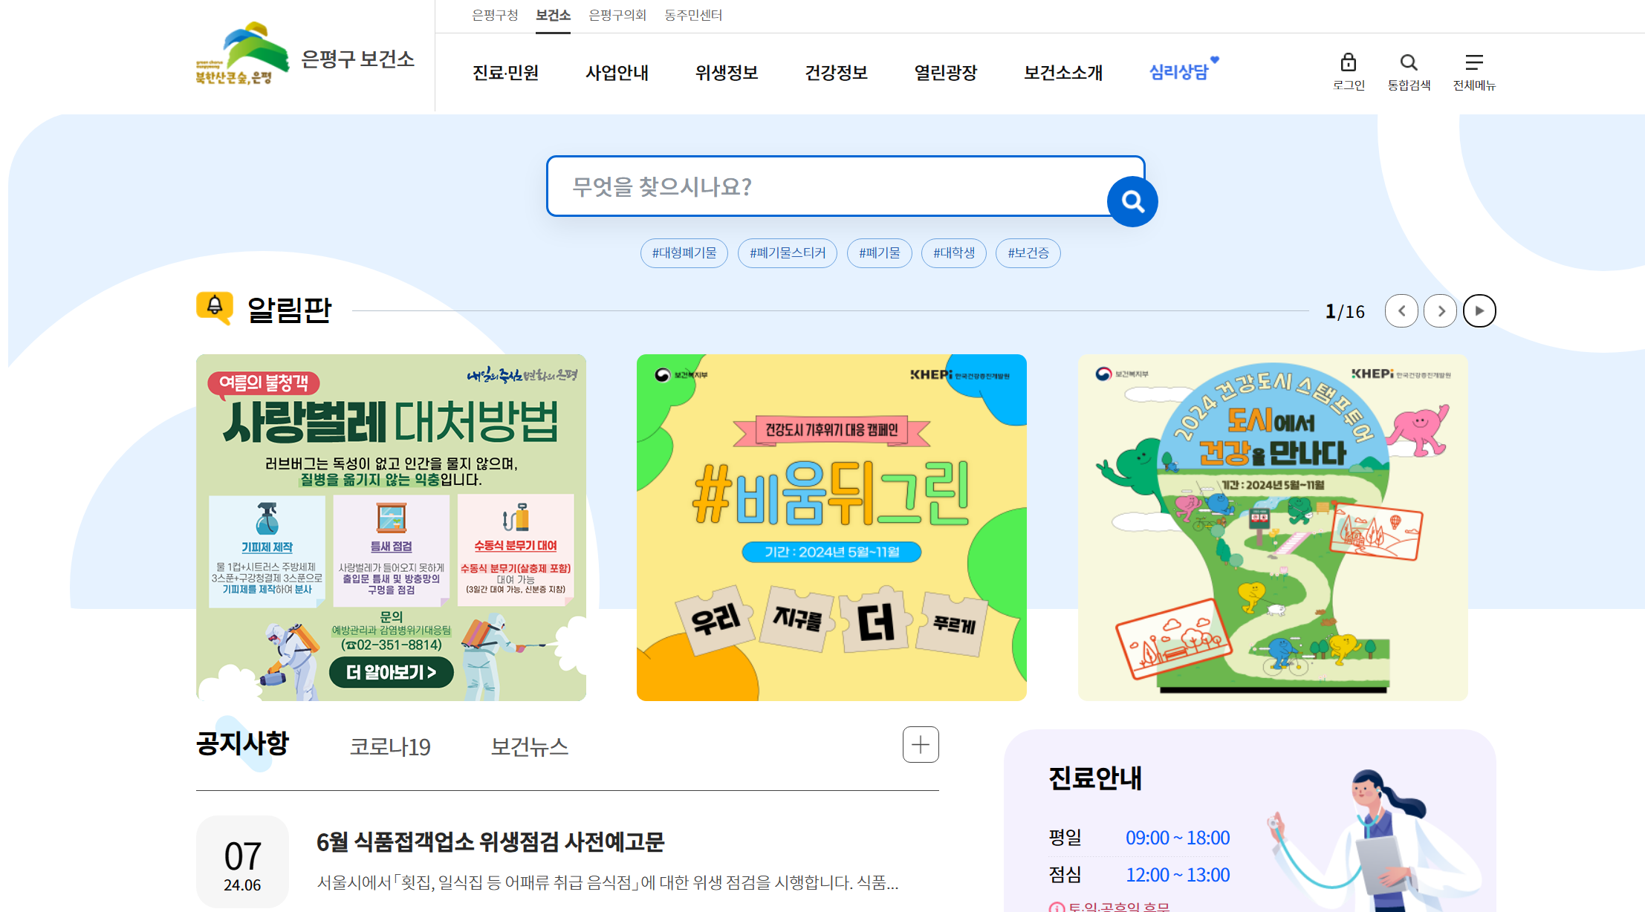The height and width of the screenshot is (912, 1645).
Task: Open the 전체메뉴 hamburger icon
Action: pyautogui.click(x=1474, y=62)
